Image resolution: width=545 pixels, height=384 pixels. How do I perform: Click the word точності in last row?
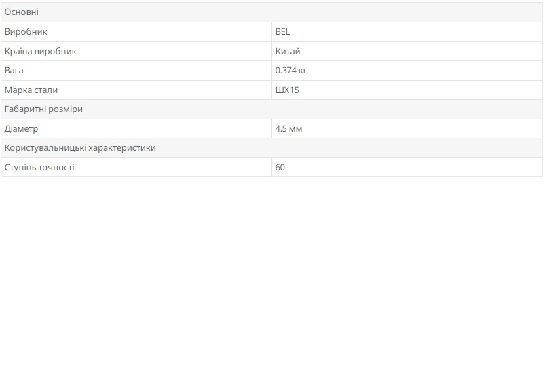(x=56, y=167)
